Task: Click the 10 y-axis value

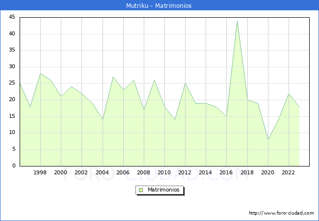Action: (x=12, y=133)
